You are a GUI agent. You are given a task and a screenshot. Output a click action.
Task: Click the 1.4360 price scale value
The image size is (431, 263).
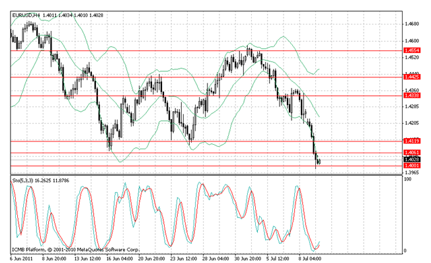tap(412, 90)
